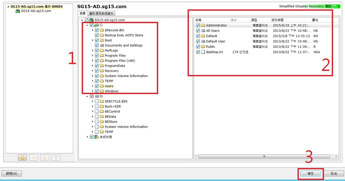This screenshot has height=181, width=345.
Task: Toggle the Public folder checkbox in file list
Action: [x=198, y=47]
